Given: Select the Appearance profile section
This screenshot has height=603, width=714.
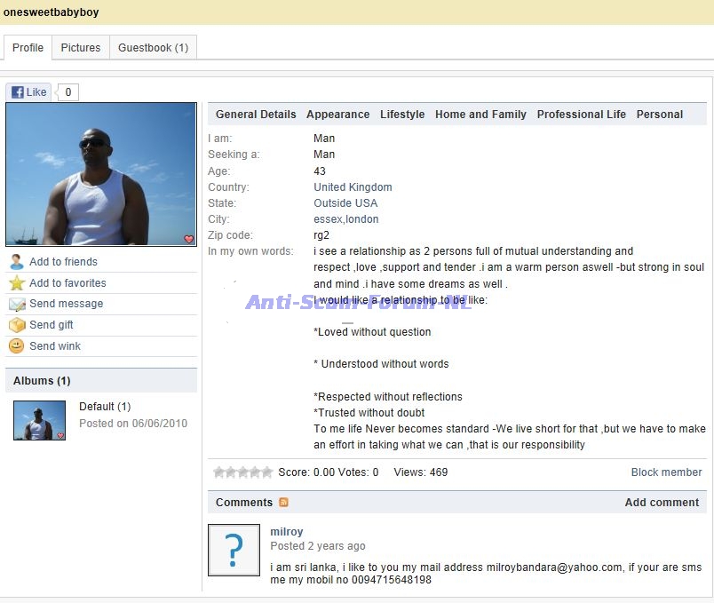Looking at the screenshot, I should click(x=337, y=115).
